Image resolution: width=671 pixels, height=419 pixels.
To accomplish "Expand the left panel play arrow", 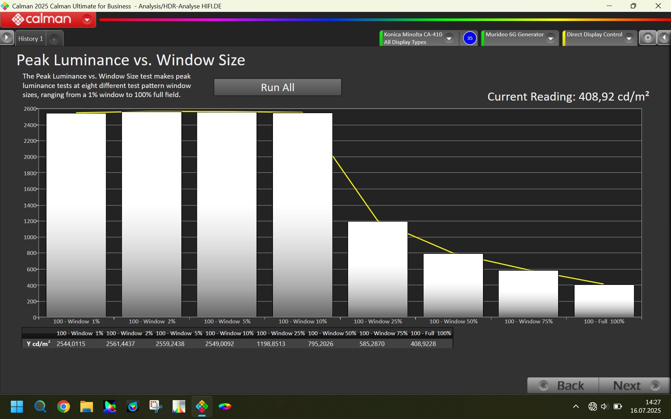I will click(x=7, y=38).
